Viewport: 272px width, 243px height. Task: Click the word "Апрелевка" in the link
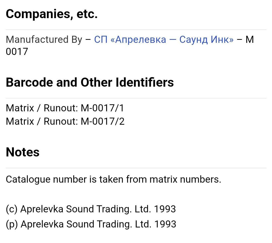[138, 40]
